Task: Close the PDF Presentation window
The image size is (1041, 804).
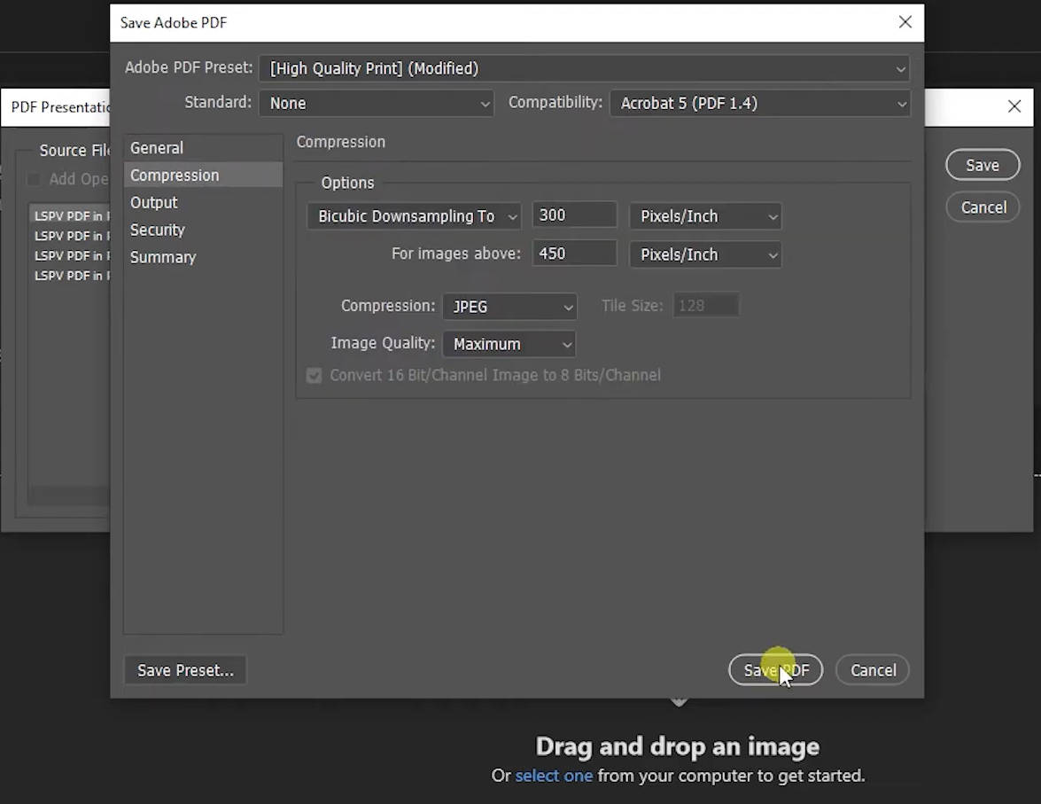Action: tap(1014, 106)
